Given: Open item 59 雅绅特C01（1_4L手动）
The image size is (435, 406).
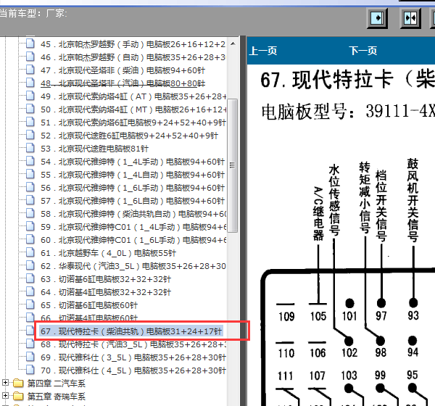Looking at the screenshot, I should 133,227.
